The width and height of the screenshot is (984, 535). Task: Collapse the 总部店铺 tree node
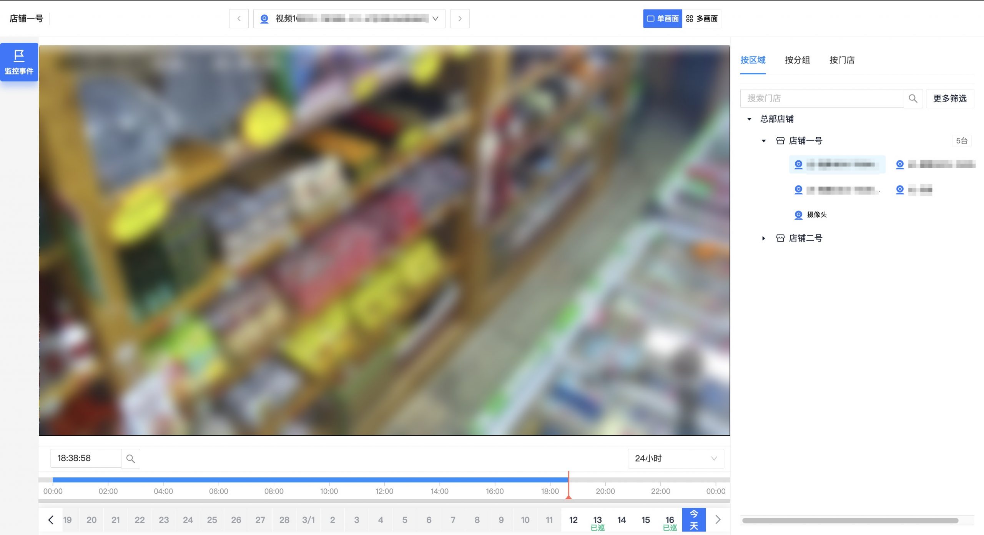point(749,119)
